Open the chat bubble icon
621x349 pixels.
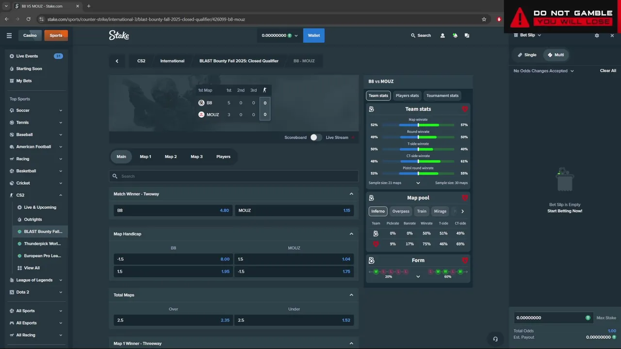point(467,35)
